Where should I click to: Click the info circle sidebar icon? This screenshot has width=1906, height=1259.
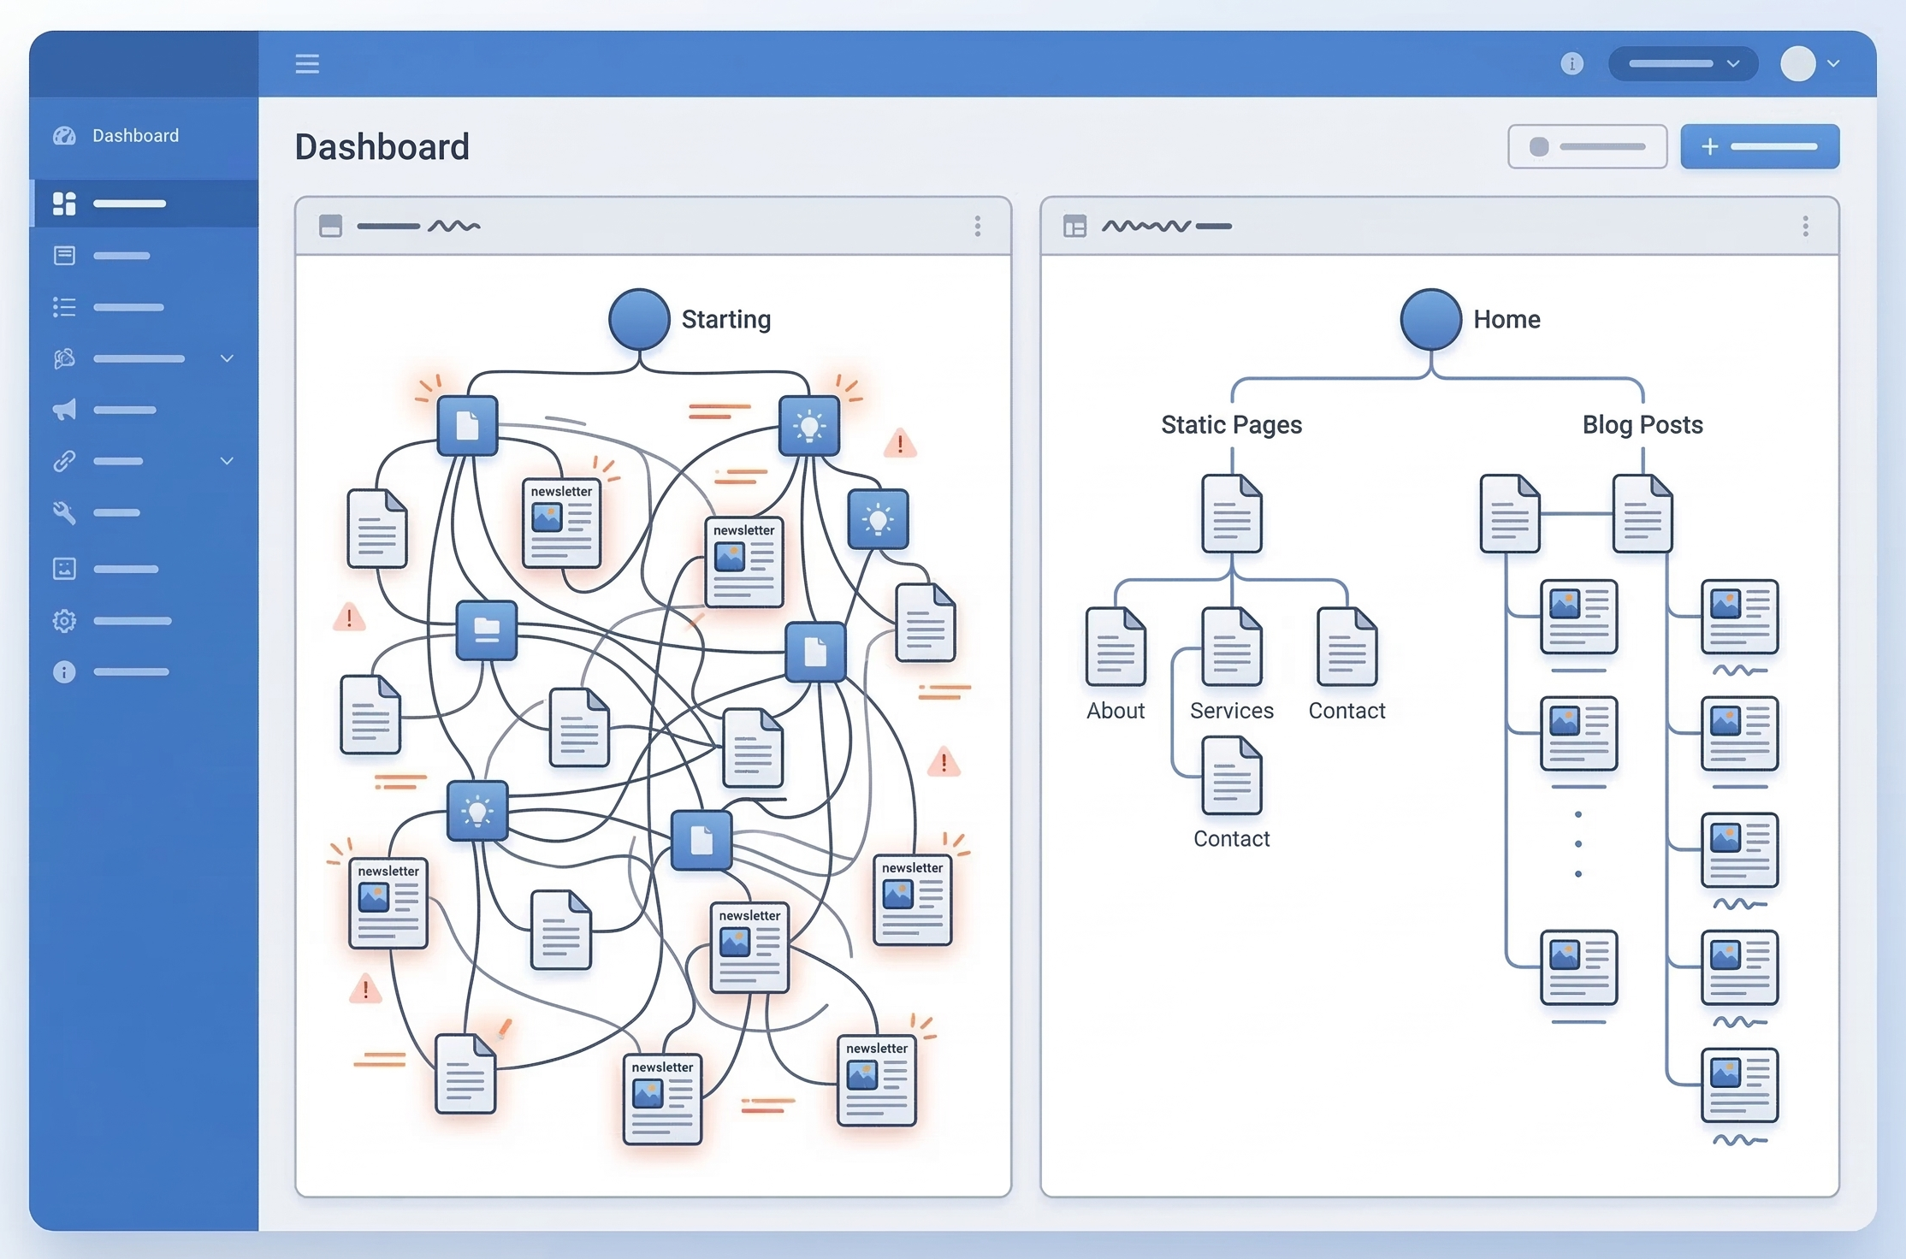point(65,672)
